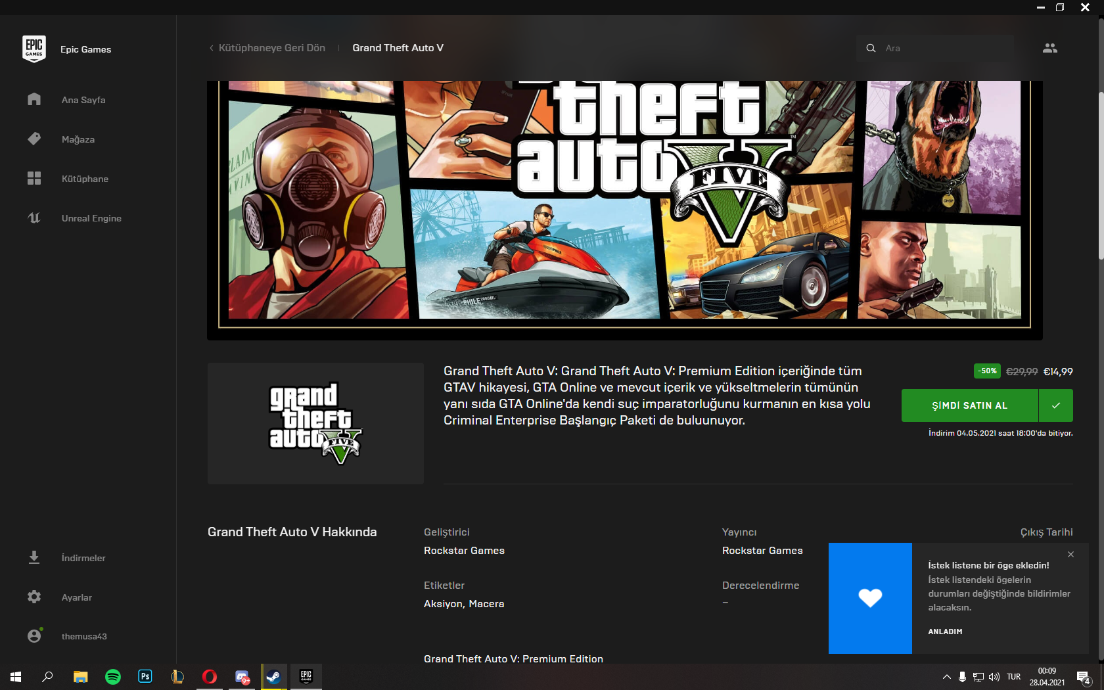Go to İndirmeler menu item
This screenshot has width=1104, height=690.
point(83,558)
